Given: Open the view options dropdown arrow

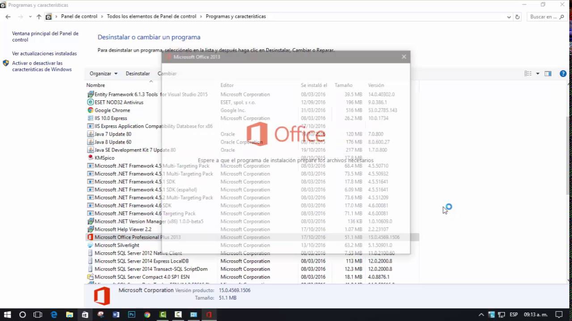Looking at the screenshot, I should (x=538, y=74).
